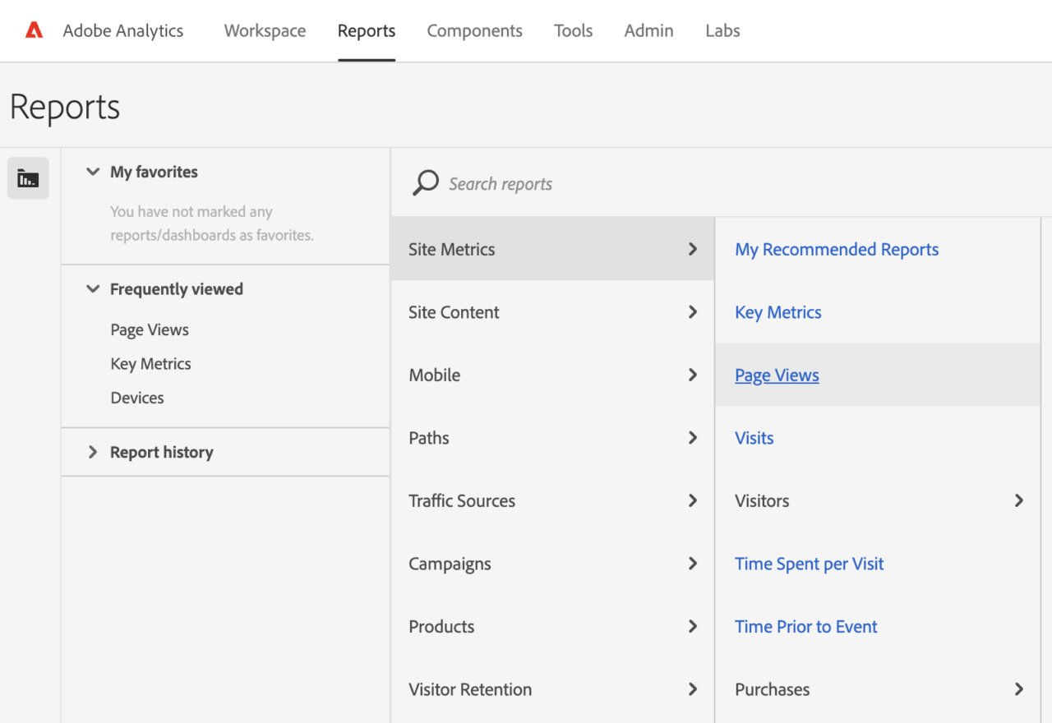This screenshot has width=1052, height=723.
Task: Select the Site Metrics category
Action: (452, 249)
